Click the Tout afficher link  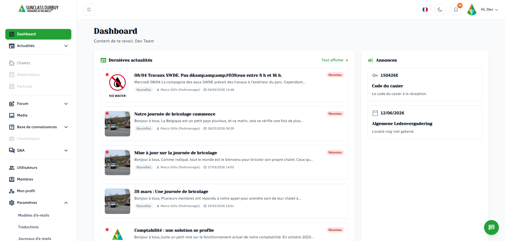[x=334, y=60]
